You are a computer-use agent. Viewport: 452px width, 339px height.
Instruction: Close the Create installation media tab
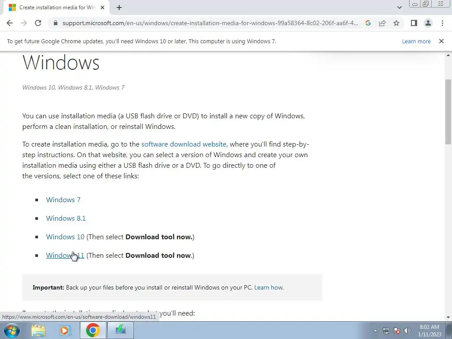pyautogui.click(x=102, y=8)
